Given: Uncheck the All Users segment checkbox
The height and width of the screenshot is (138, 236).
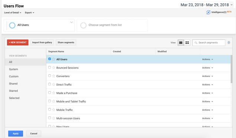Looking at the screenshot, I should 49,59.
